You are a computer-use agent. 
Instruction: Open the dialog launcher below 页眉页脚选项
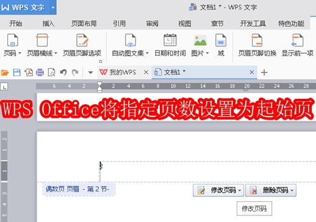[x=101, y=62]
